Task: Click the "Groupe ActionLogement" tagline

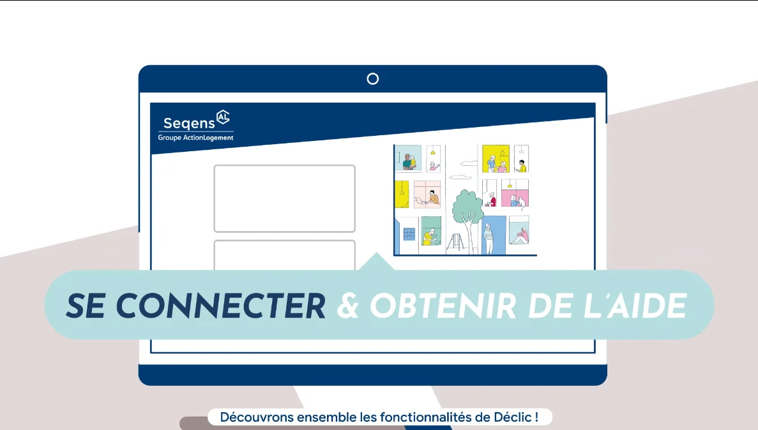Action: [195, 138]
